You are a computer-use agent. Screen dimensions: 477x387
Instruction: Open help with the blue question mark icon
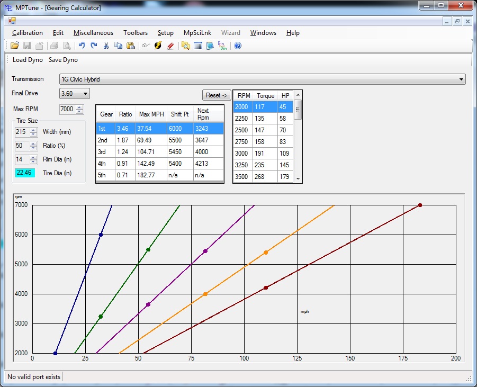point(238,46)
